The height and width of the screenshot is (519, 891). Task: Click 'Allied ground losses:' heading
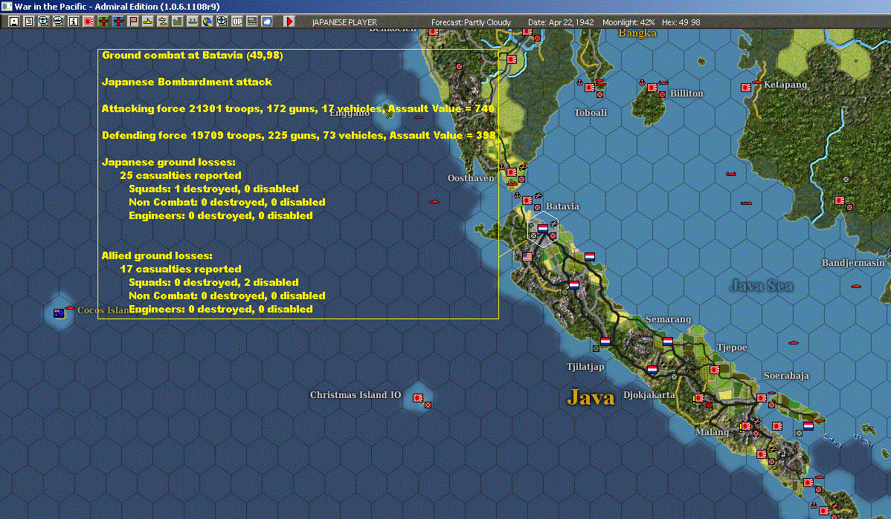coord(157,256)
